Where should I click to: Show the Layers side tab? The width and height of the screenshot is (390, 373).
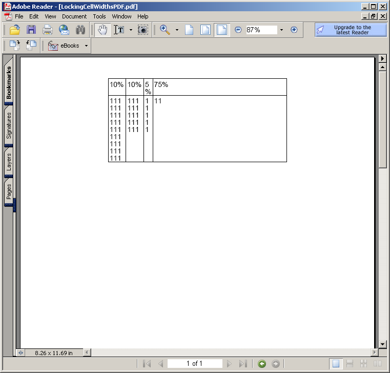9,162
